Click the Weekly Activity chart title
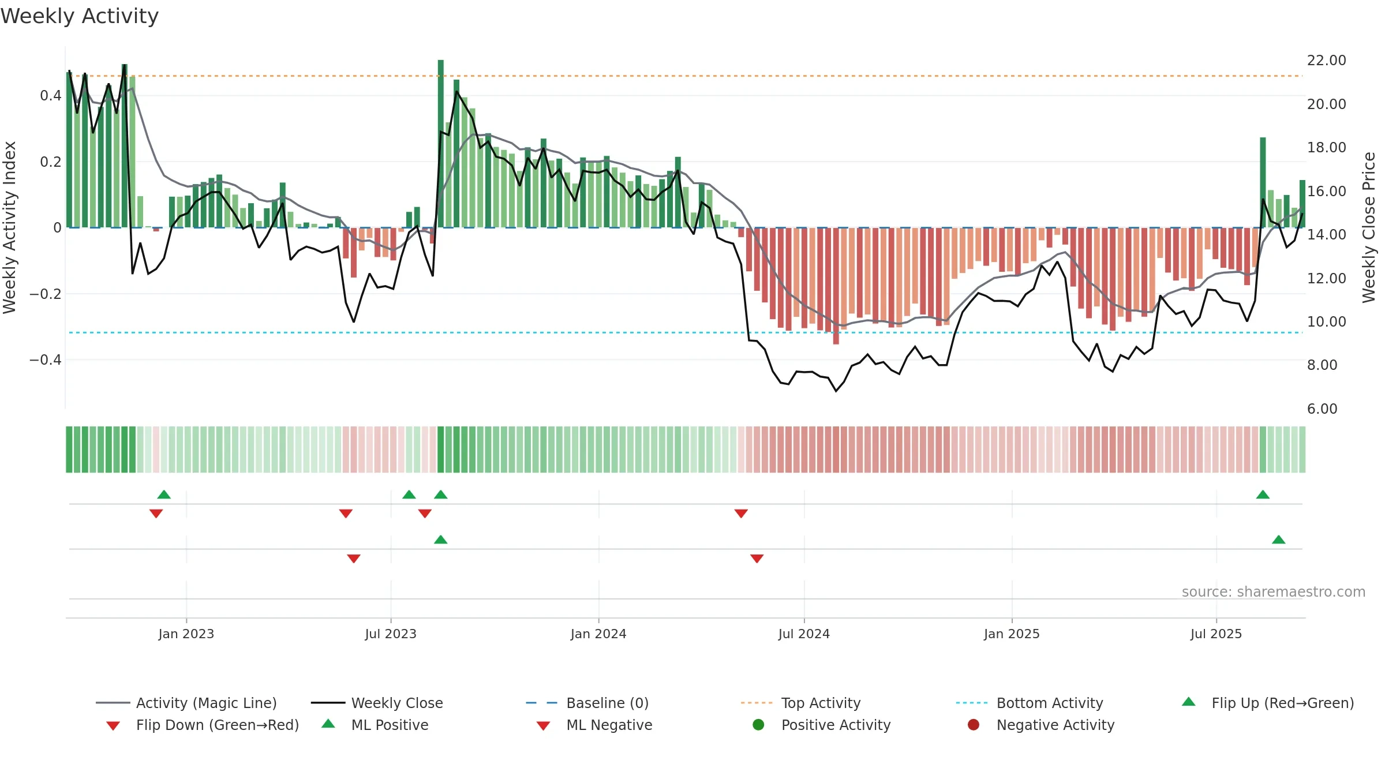1385x779 pixels. [80, 16]
